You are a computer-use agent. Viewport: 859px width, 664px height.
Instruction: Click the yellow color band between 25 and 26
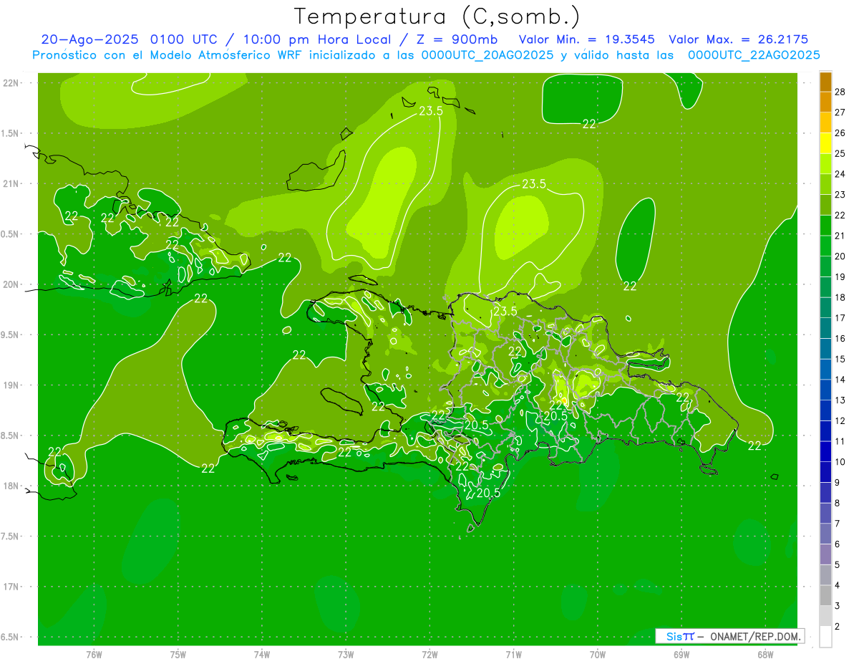(825, 143)
